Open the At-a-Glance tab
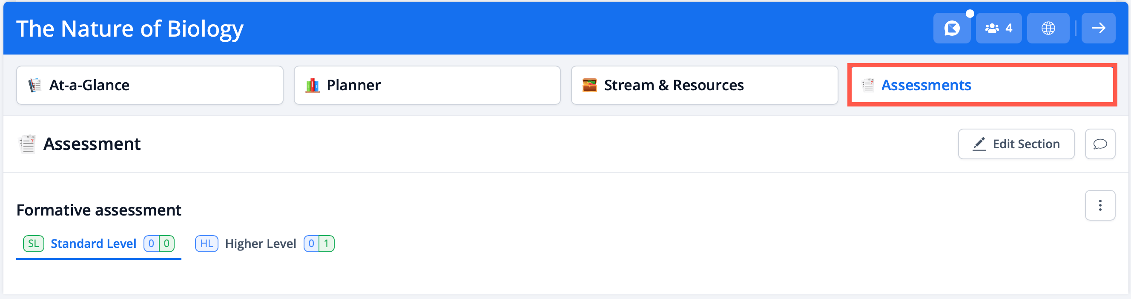 point(150,85)
